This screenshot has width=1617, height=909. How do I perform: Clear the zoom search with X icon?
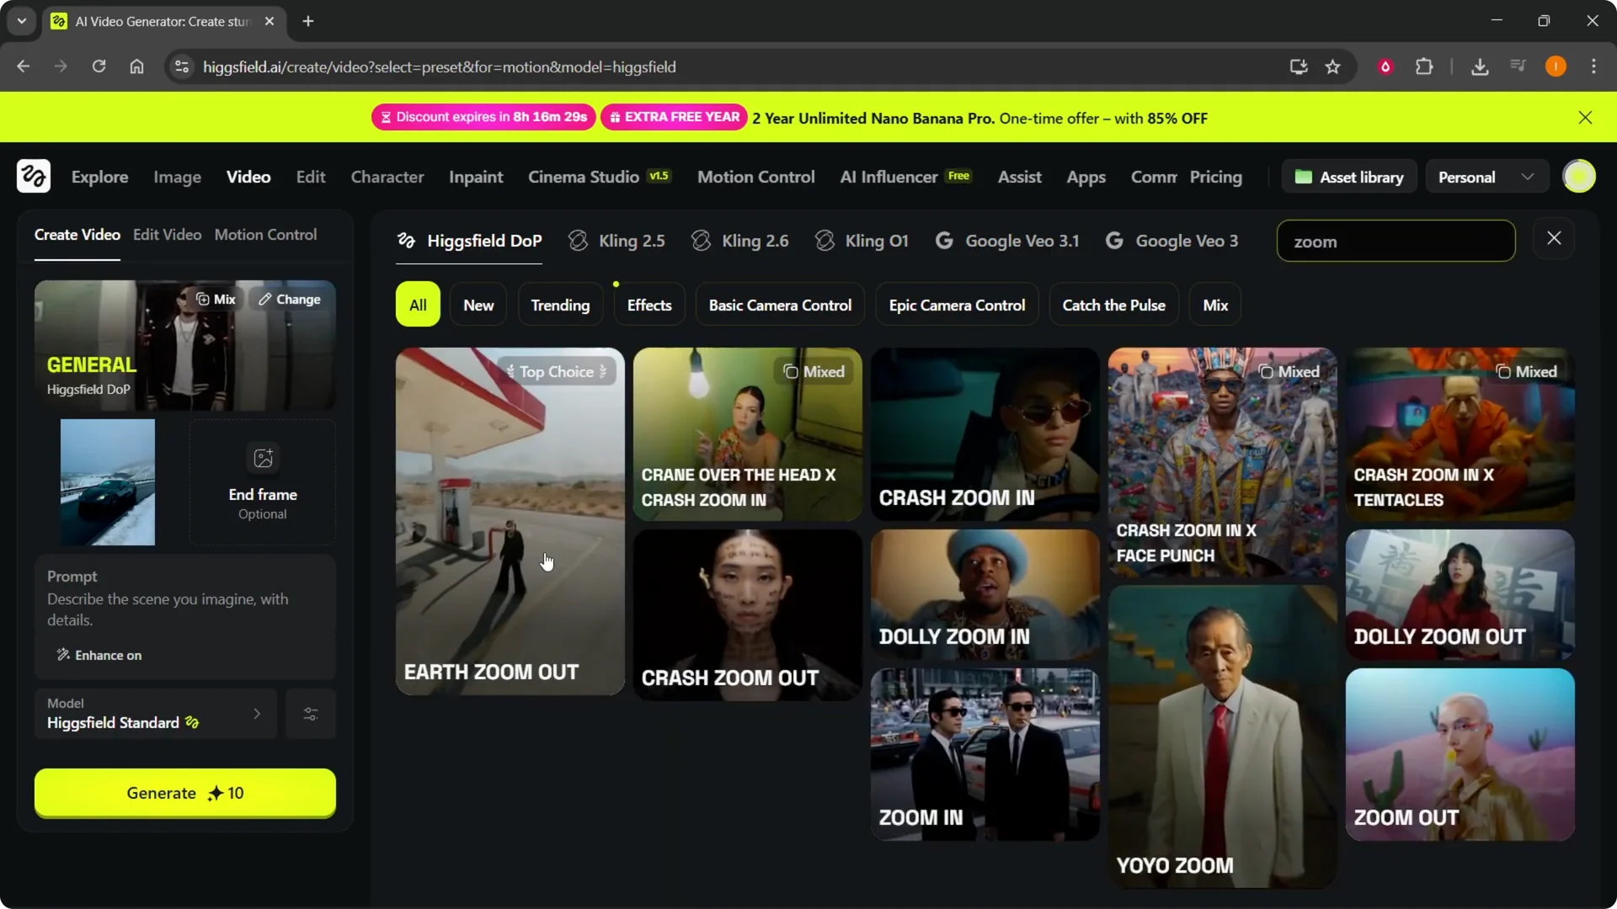coord(1554,239)
